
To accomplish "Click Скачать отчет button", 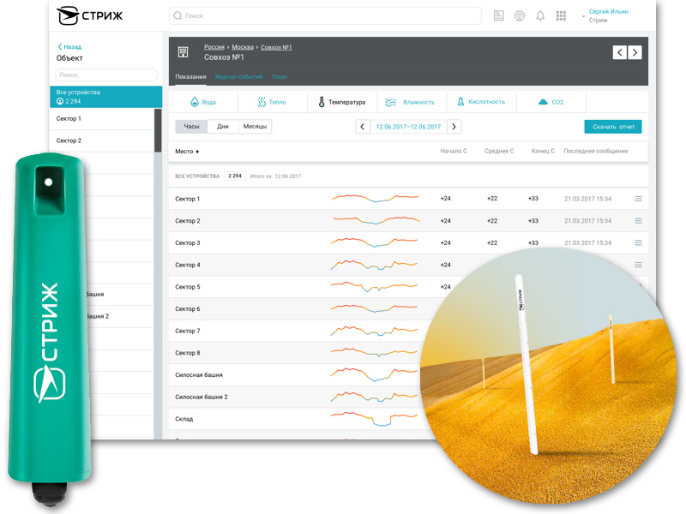I will coord(613,127).
